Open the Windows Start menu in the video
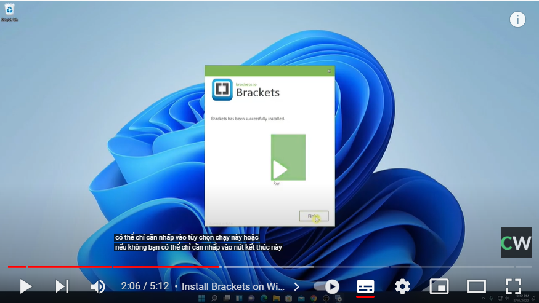The height and width of the screenshot is (303, 539). (202, 298)
